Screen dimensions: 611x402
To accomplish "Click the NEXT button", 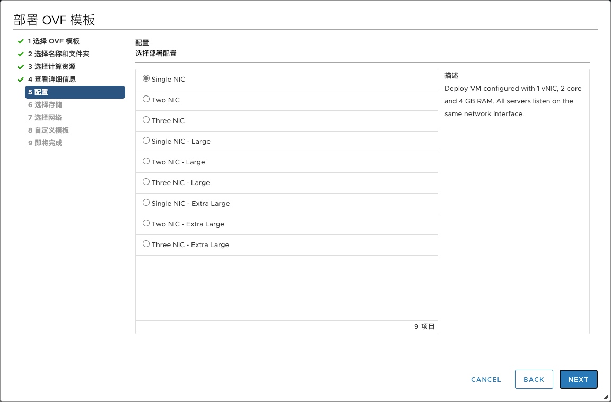I will coord(578,379).
